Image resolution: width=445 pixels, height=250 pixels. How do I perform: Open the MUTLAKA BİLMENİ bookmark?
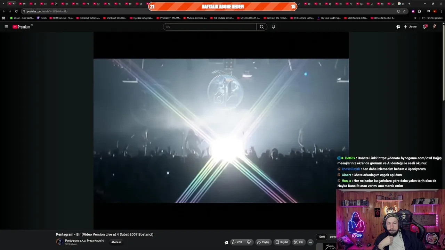[114, 18]
